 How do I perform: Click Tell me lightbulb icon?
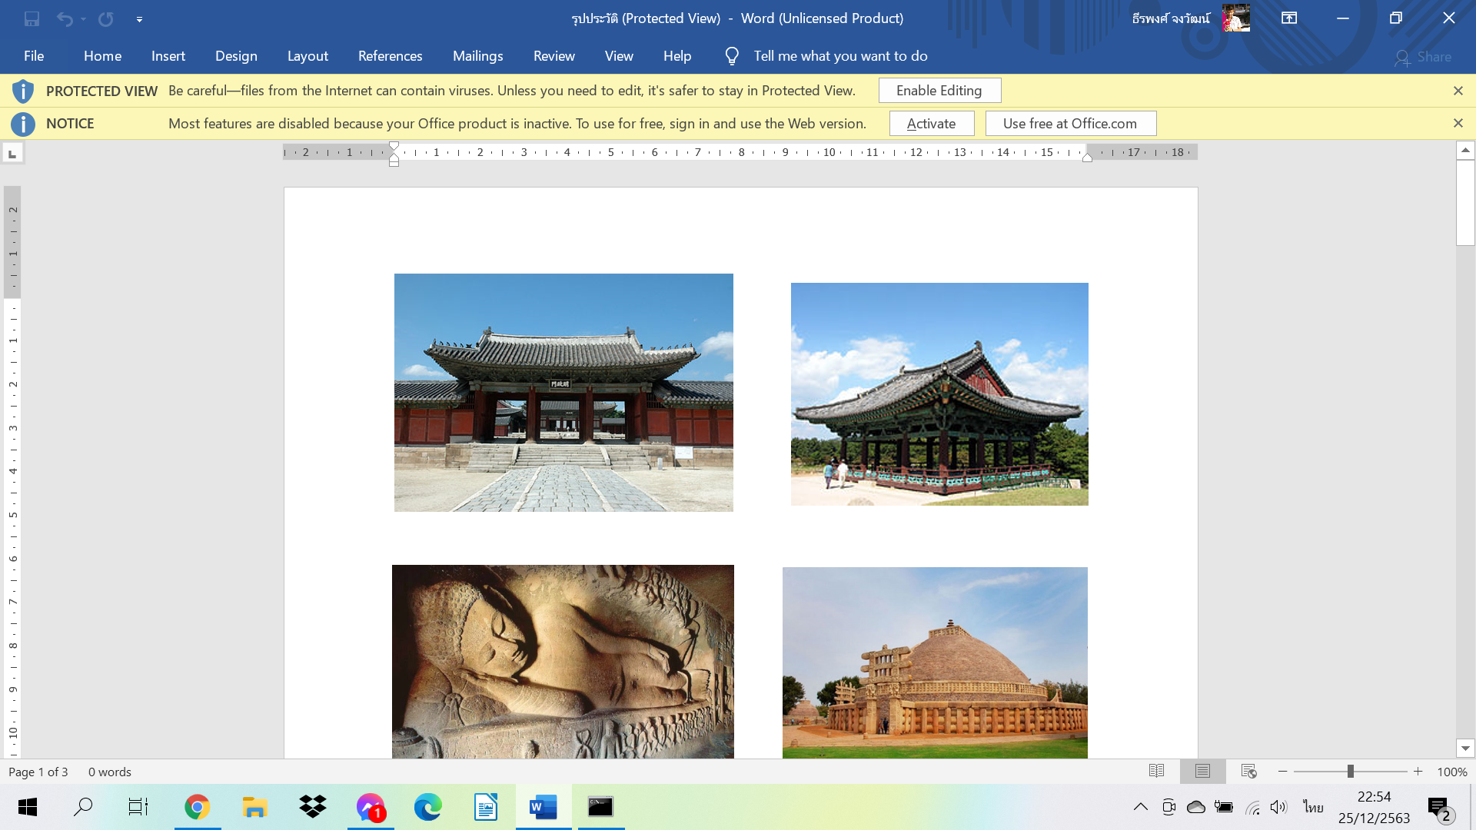731,56
